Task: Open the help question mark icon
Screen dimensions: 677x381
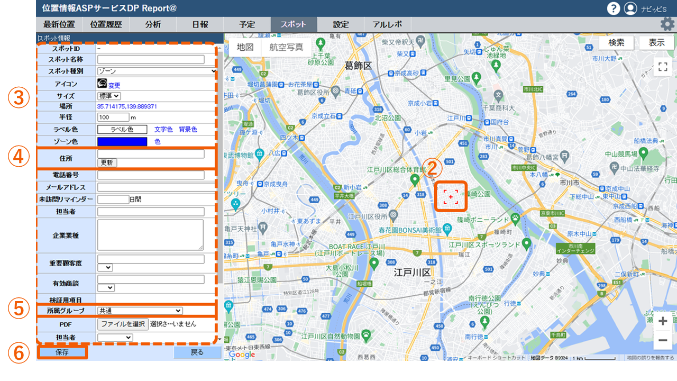Action: click(x=614, y=8)
